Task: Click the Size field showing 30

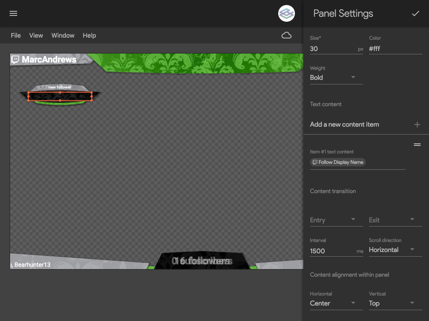Action: point(336,49)
